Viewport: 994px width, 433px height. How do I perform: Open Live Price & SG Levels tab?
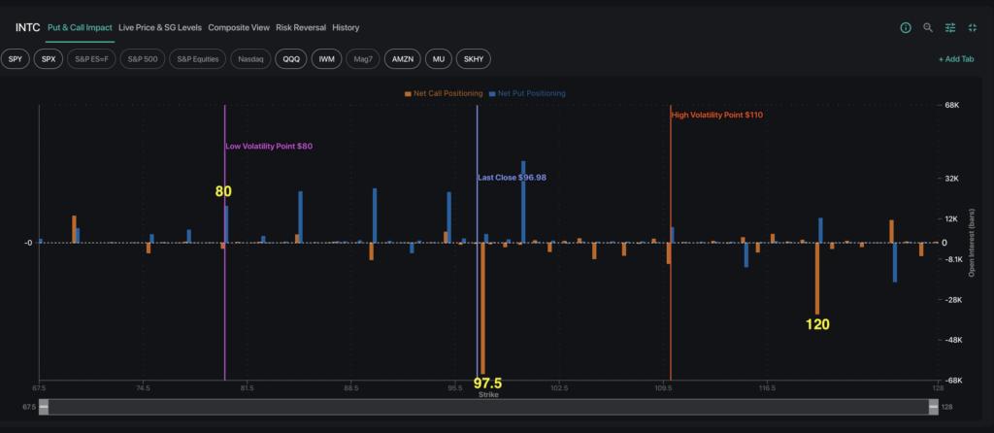tap(160, 28)
